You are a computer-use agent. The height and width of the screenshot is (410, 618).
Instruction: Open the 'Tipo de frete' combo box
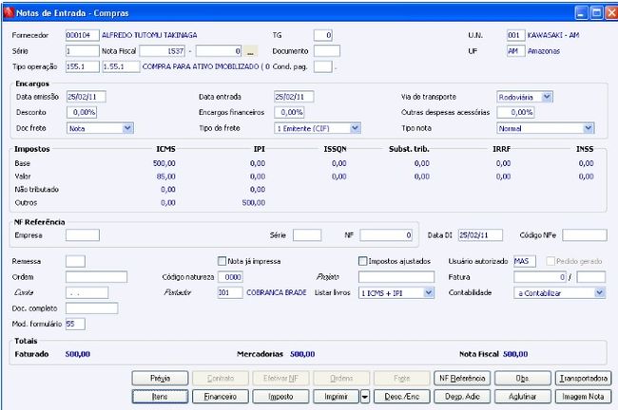[x=355, y=127]
